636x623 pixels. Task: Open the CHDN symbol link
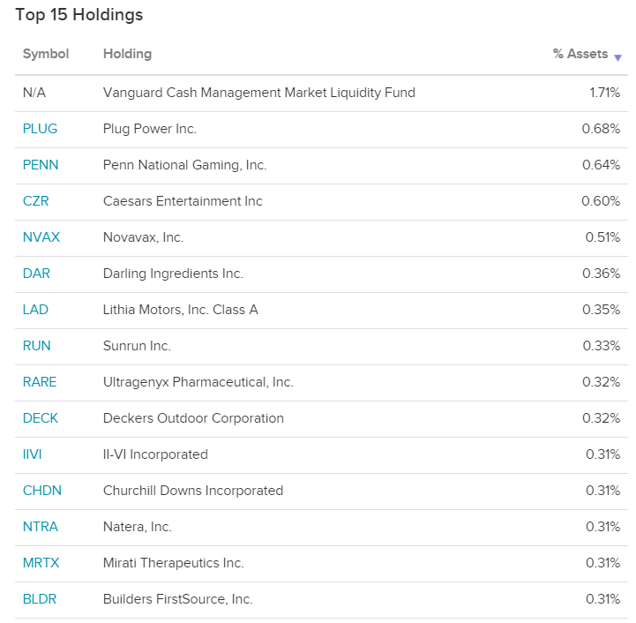[42, 491]
